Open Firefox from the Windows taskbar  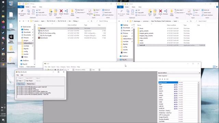(x=3, y=22)
